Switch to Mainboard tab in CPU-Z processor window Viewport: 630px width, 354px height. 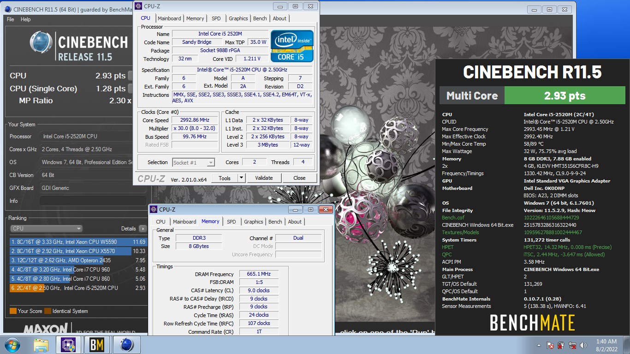[169, 18]
